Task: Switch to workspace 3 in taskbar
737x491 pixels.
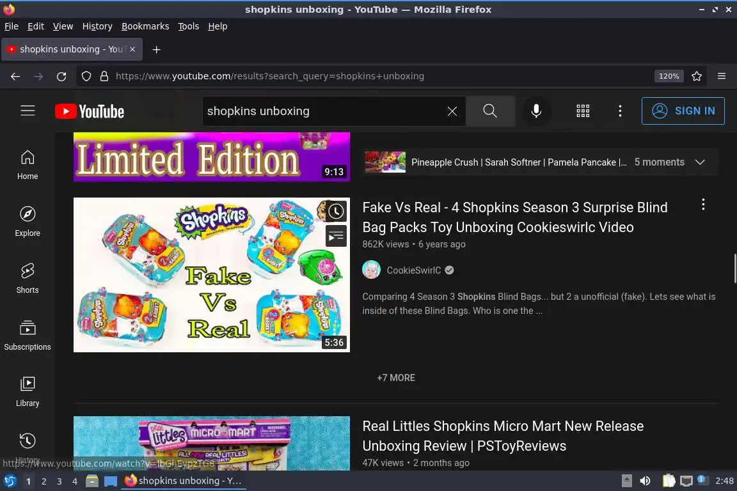Action: point(59,481)
